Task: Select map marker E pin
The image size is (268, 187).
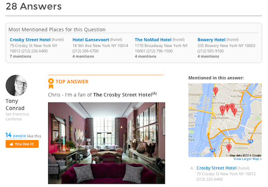Action: (x=235, y=110)
